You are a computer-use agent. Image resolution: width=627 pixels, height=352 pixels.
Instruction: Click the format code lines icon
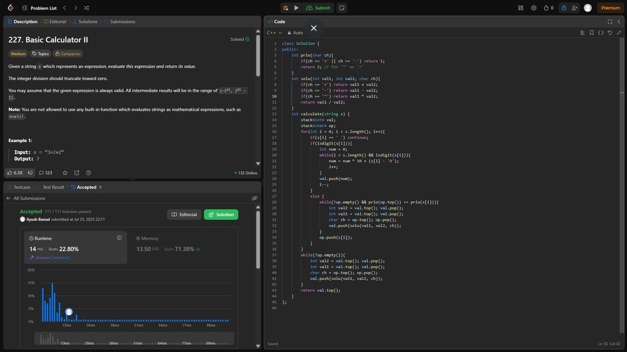click(x=583, y=32)
